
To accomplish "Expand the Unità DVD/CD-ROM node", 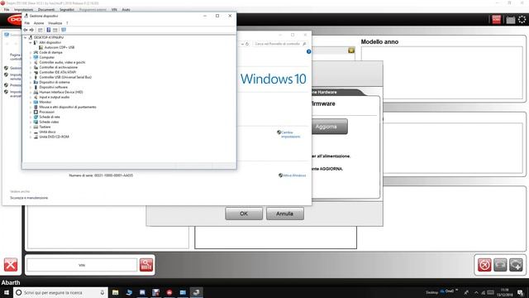I will [x=31, y=137].
